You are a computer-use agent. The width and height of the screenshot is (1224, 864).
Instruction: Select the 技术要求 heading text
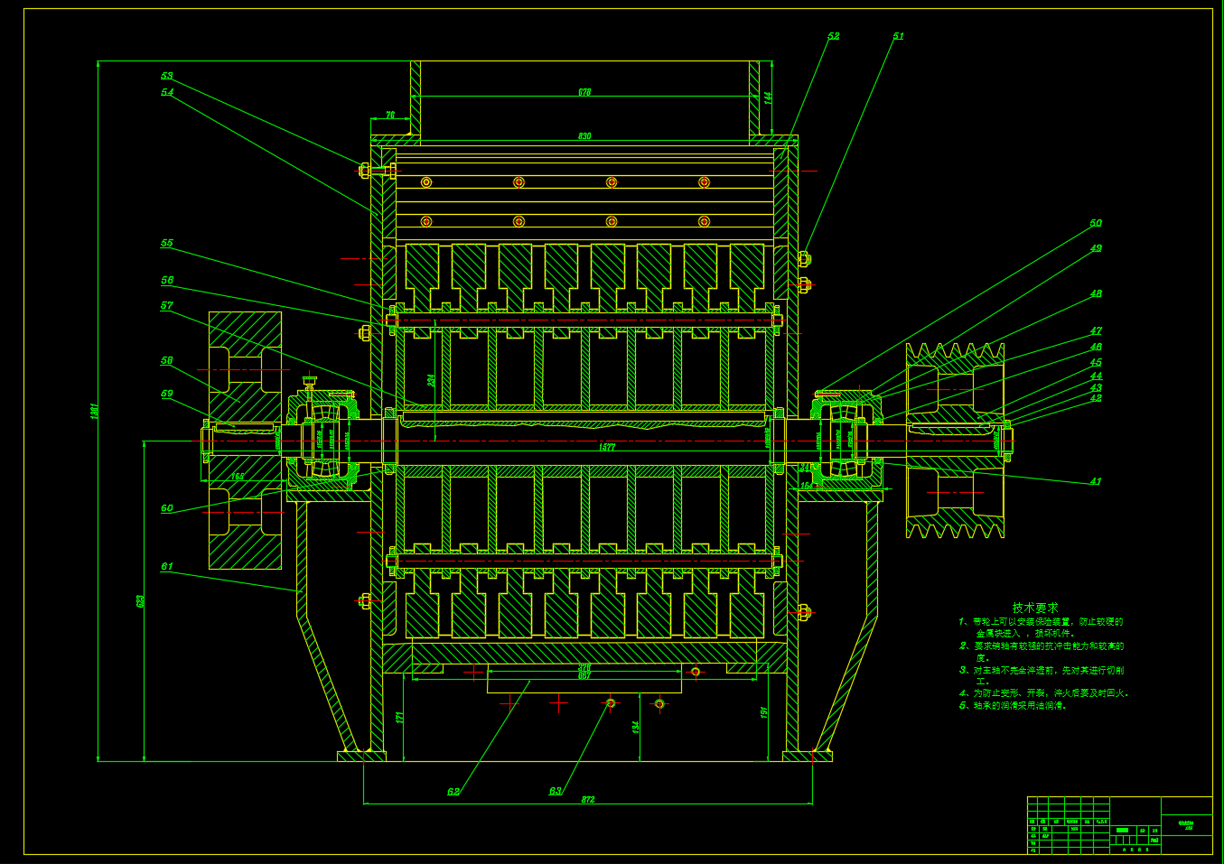[x=1034, y=608]
